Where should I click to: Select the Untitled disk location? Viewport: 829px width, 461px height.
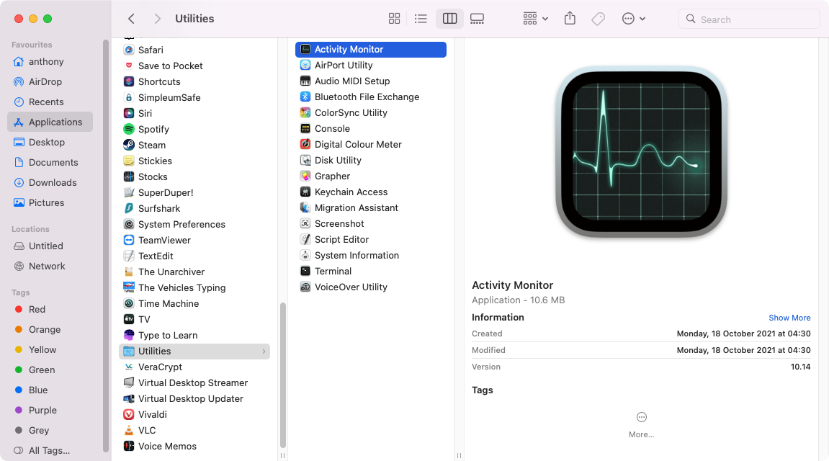[50, 246]
